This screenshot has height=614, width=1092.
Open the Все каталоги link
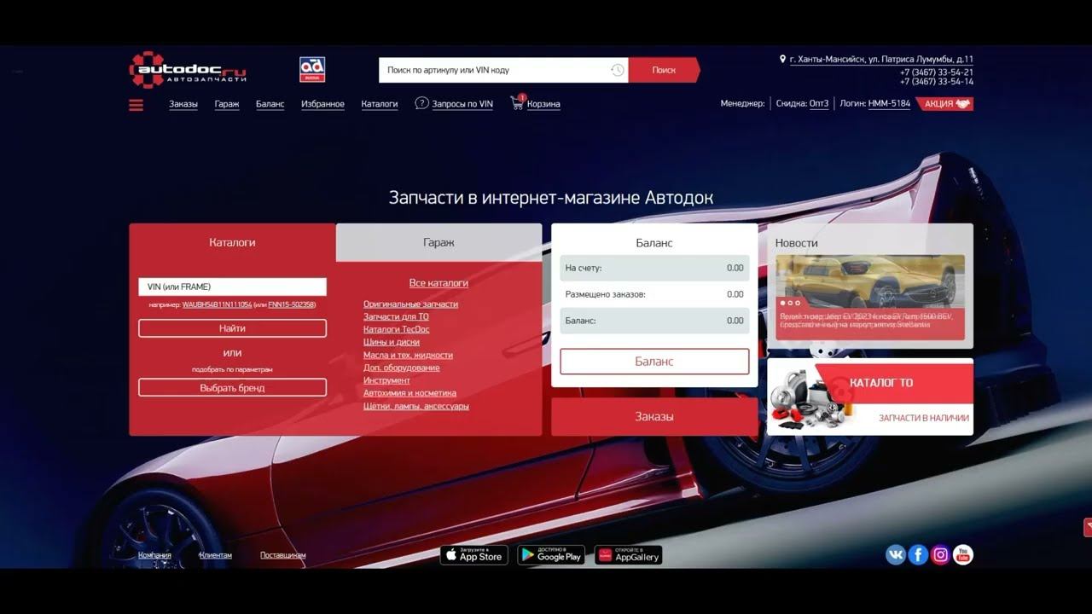coord(439,283)
